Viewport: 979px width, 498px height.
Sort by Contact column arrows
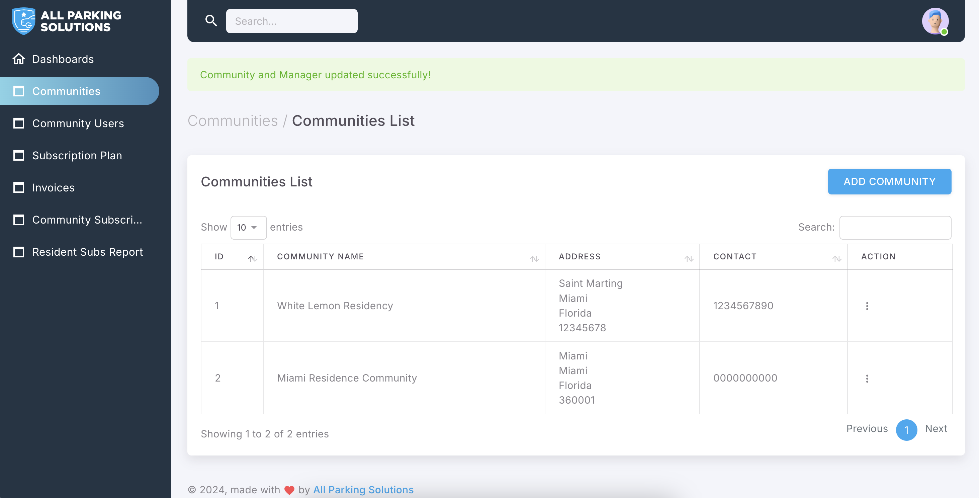[836, 258]
